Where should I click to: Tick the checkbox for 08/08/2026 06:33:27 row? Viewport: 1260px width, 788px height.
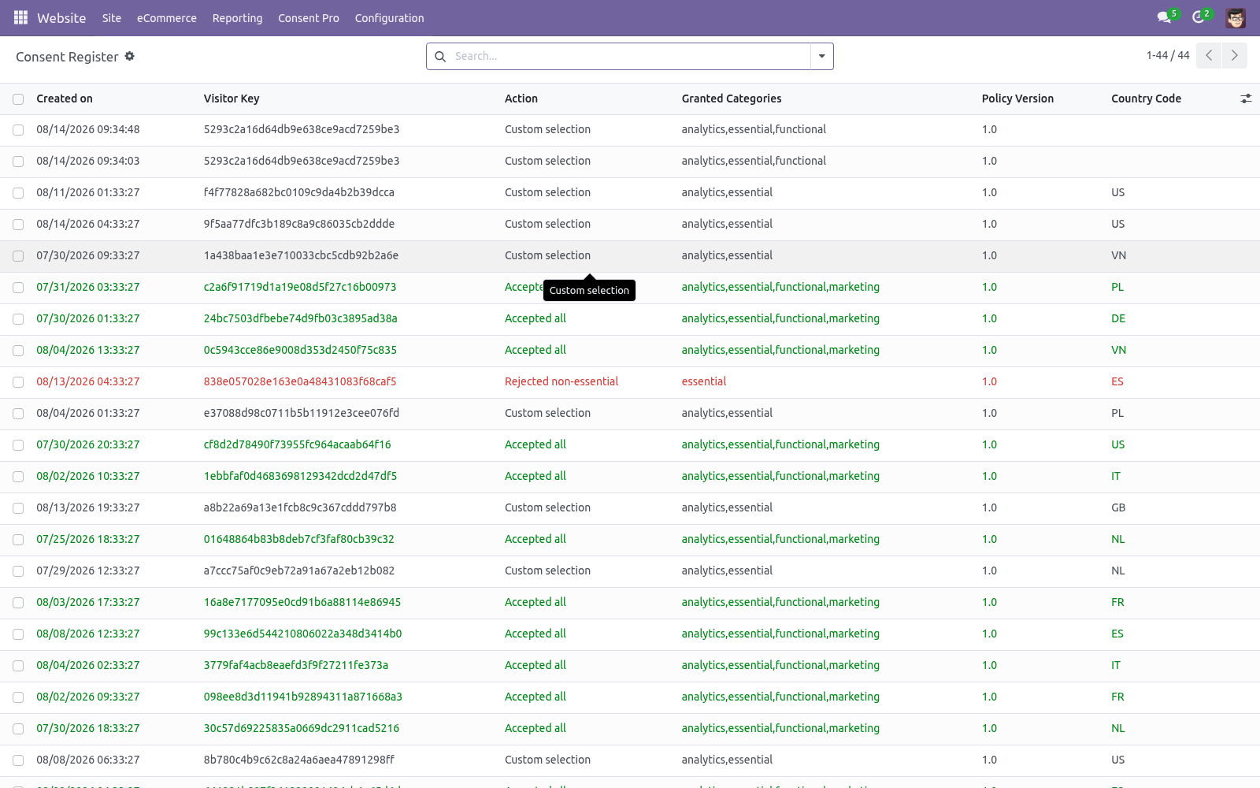pos(18,760)
